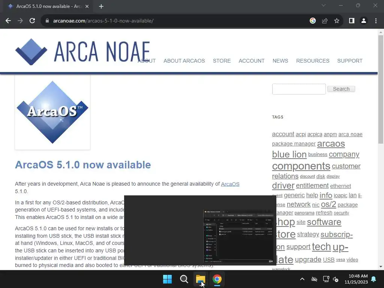
Task: Open the 'acpica' tag
Action: pyautogui.click(x=315, y=135)
